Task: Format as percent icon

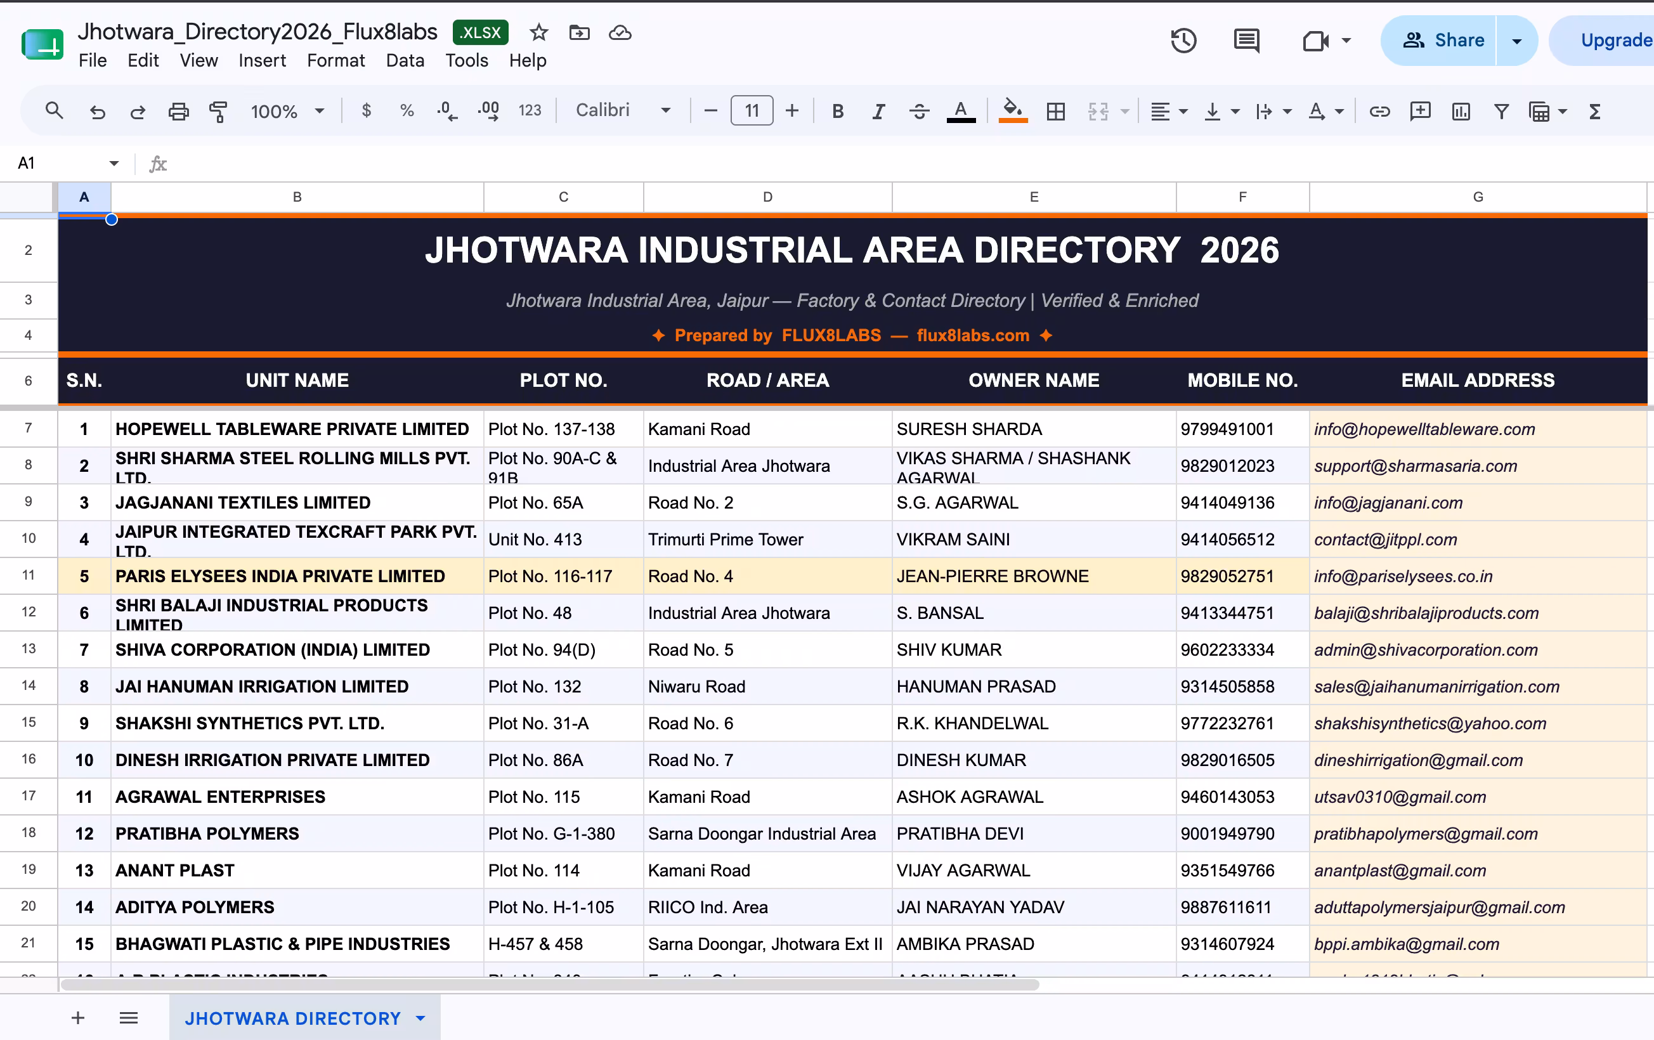Action: coord(407,110)
